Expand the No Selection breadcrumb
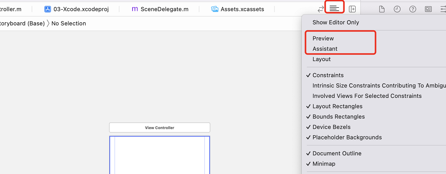 click(69, 23)
